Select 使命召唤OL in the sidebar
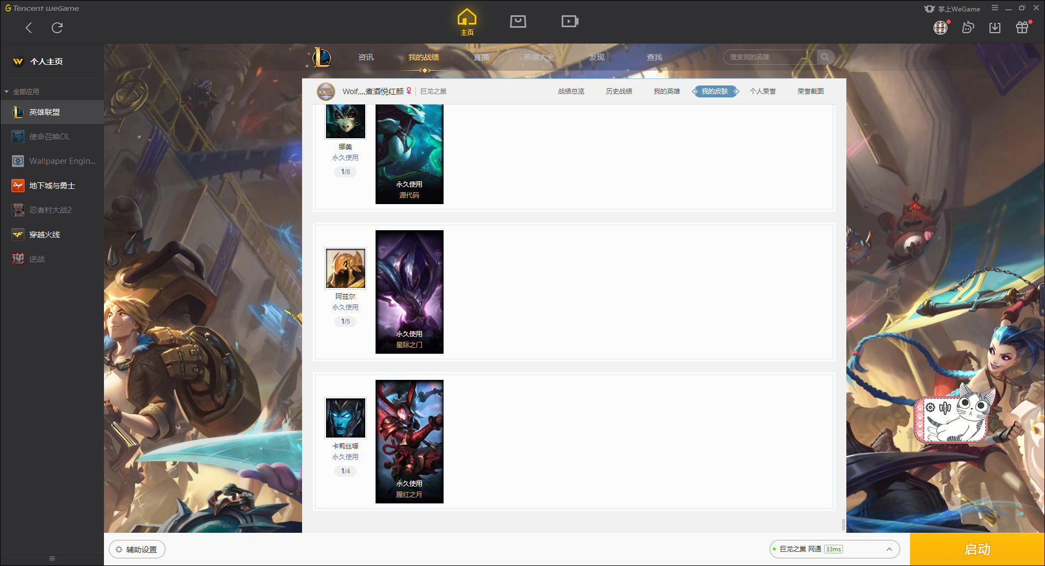 [x=52, y=137]
